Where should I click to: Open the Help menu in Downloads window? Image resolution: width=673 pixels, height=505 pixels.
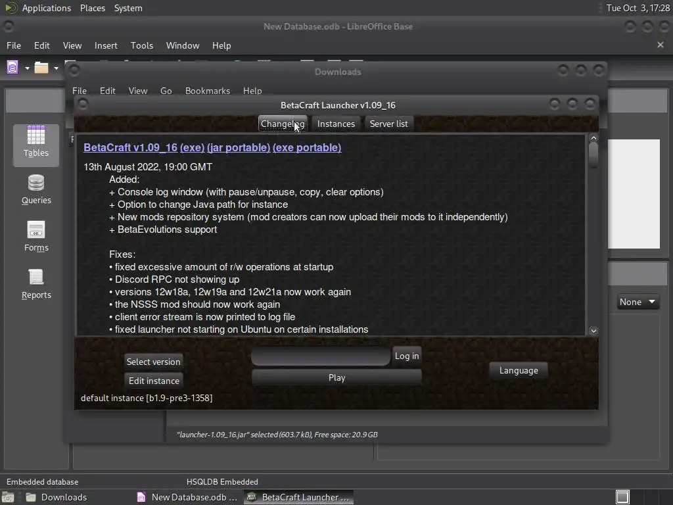[252, 91]
